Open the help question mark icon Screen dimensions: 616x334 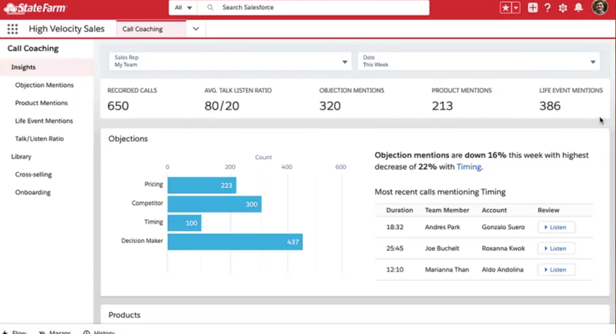click(547, 7)
